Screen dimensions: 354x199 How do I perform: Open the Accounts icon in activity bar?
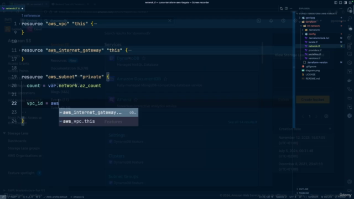tap(350, 182)
